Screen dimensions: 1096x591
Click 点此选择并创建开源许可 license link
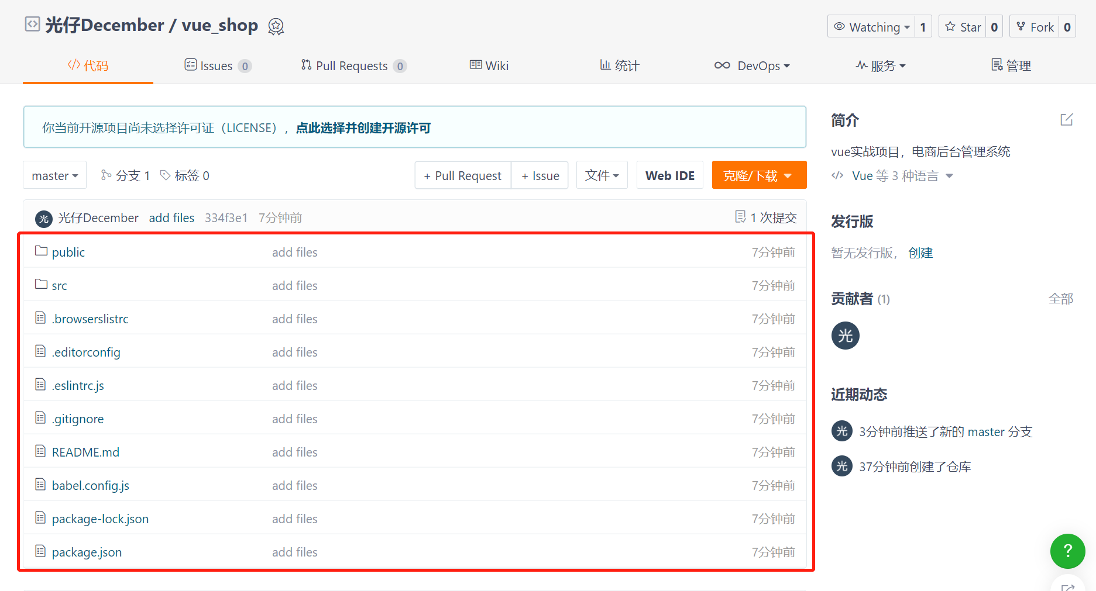click(x=363, y=127)
